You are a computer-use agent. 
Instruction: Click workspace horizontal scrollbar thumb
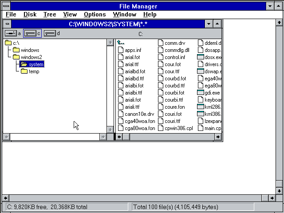[265, 198]
